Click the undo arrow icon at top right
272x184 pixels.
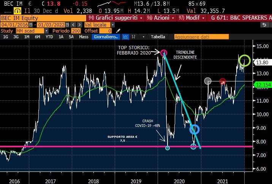tap(264, 25)
